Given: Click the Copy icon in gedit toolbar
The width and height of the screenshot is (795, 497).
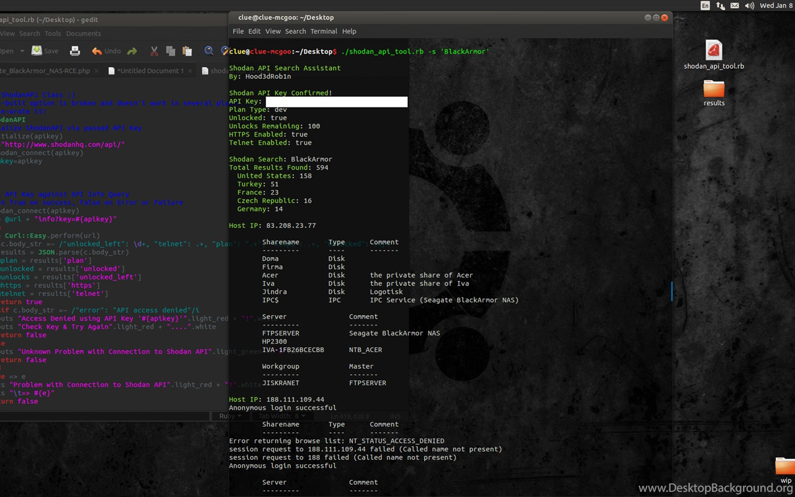Looking at the screenshot, I should click(170, 51).
